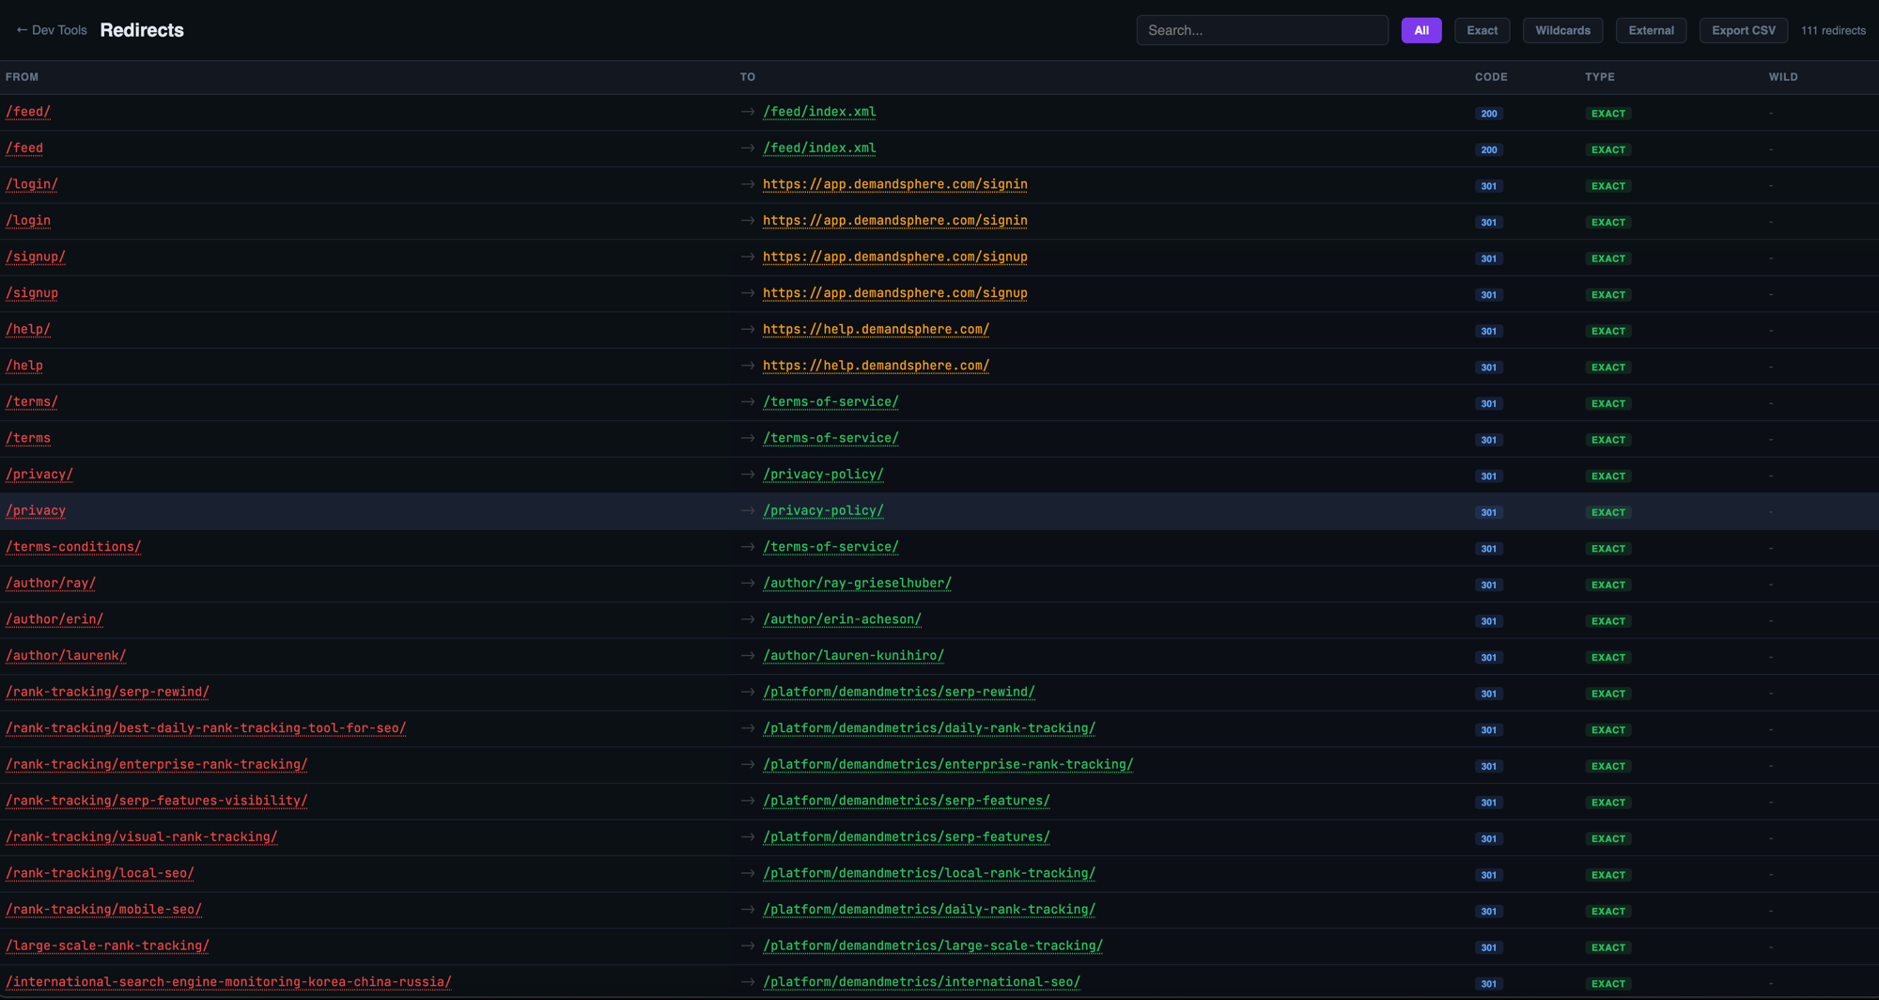Filter by Exact redirects
Image resolution: width=1879 pixels, height=1000 pixels.
click(1482, 30)
